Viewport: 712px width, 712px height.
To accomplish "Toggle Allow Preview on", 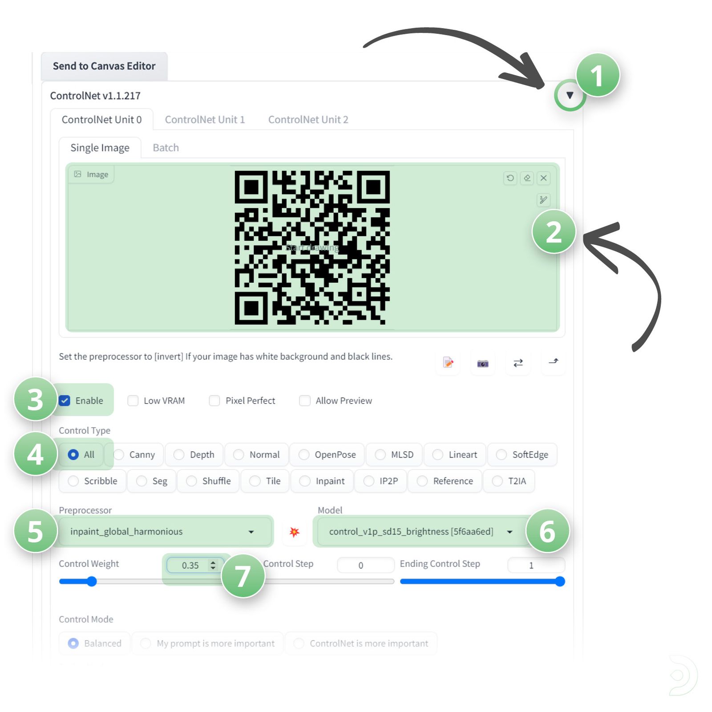I will click(304, 400).
